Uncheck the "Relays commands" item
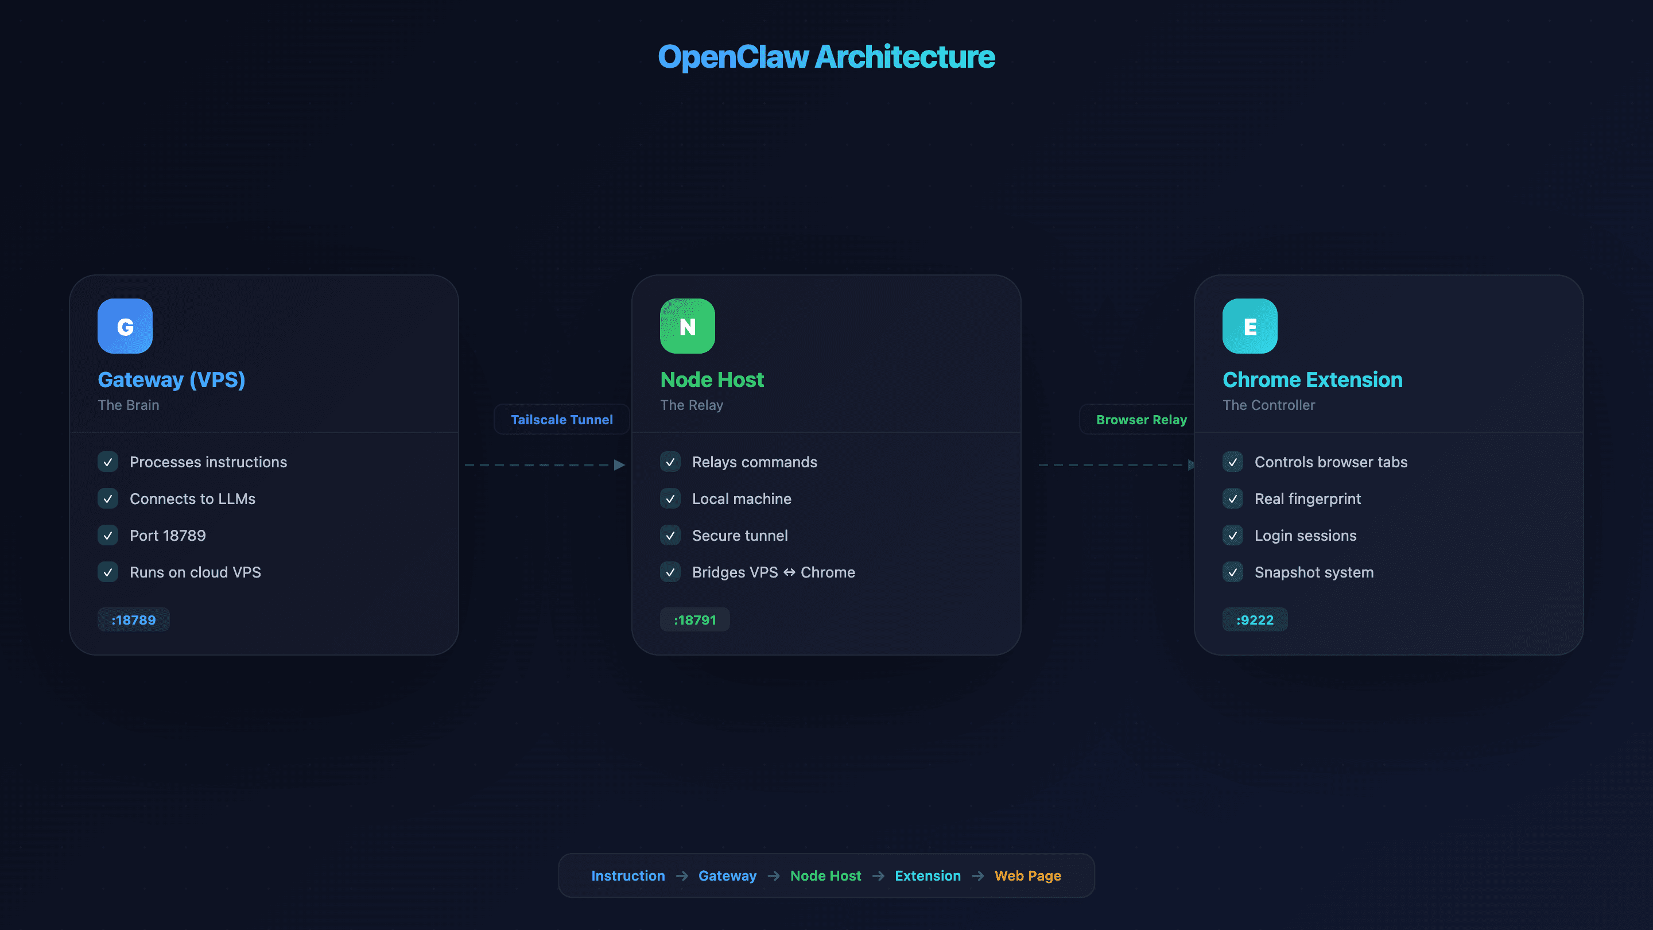1653x930 pixels. click(x=670, y=462)
